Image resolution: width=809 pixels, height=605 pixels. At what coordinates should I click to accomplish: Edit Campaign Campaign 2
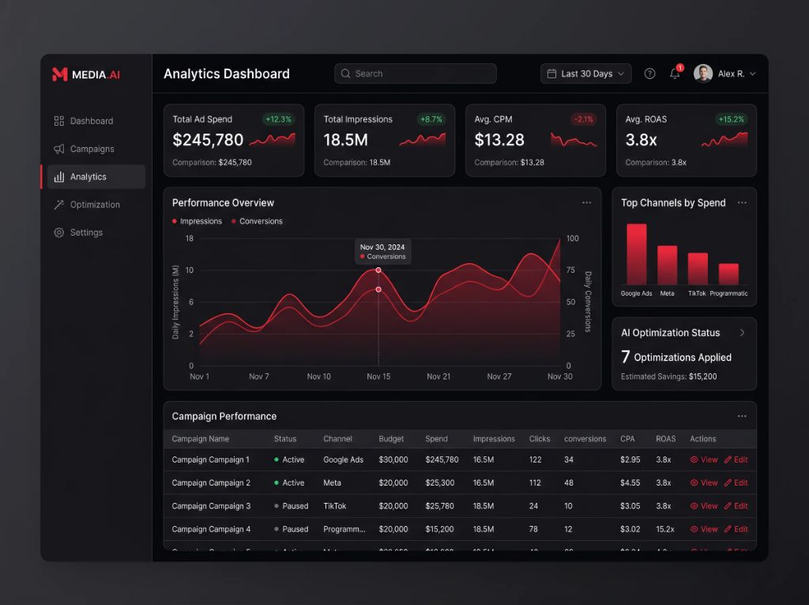click(x=736, y=482)
